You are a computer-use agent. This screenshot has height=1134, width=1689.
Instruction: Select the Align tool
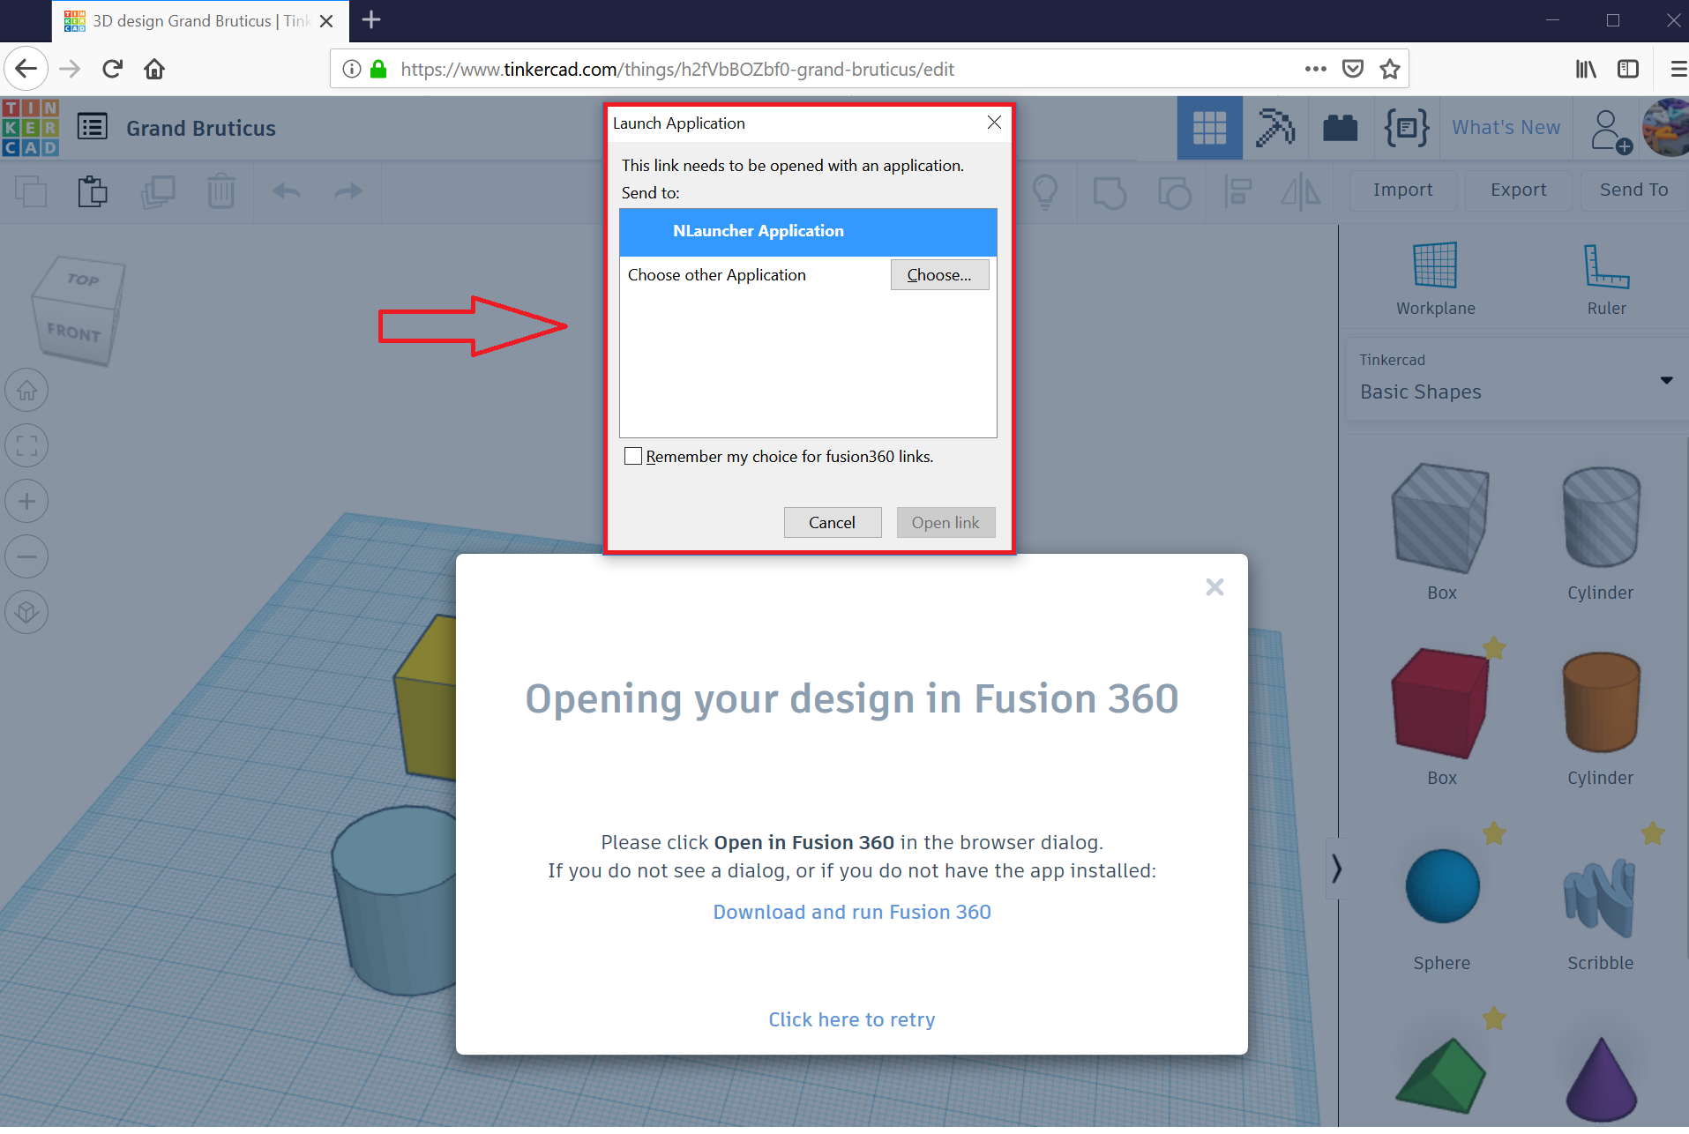[1237, 191]
